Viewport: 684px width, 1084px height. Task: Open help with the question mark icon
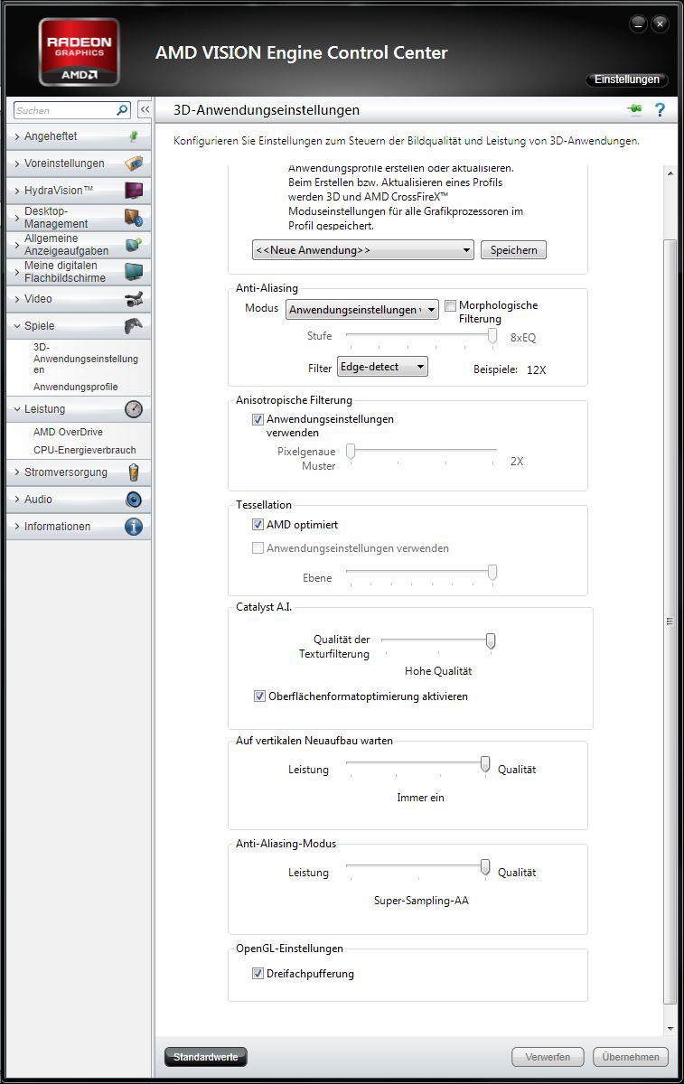pos(661,109)
